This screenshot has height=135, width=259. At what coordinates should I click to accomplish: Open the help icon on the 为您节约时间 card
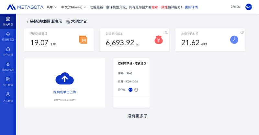242,32
